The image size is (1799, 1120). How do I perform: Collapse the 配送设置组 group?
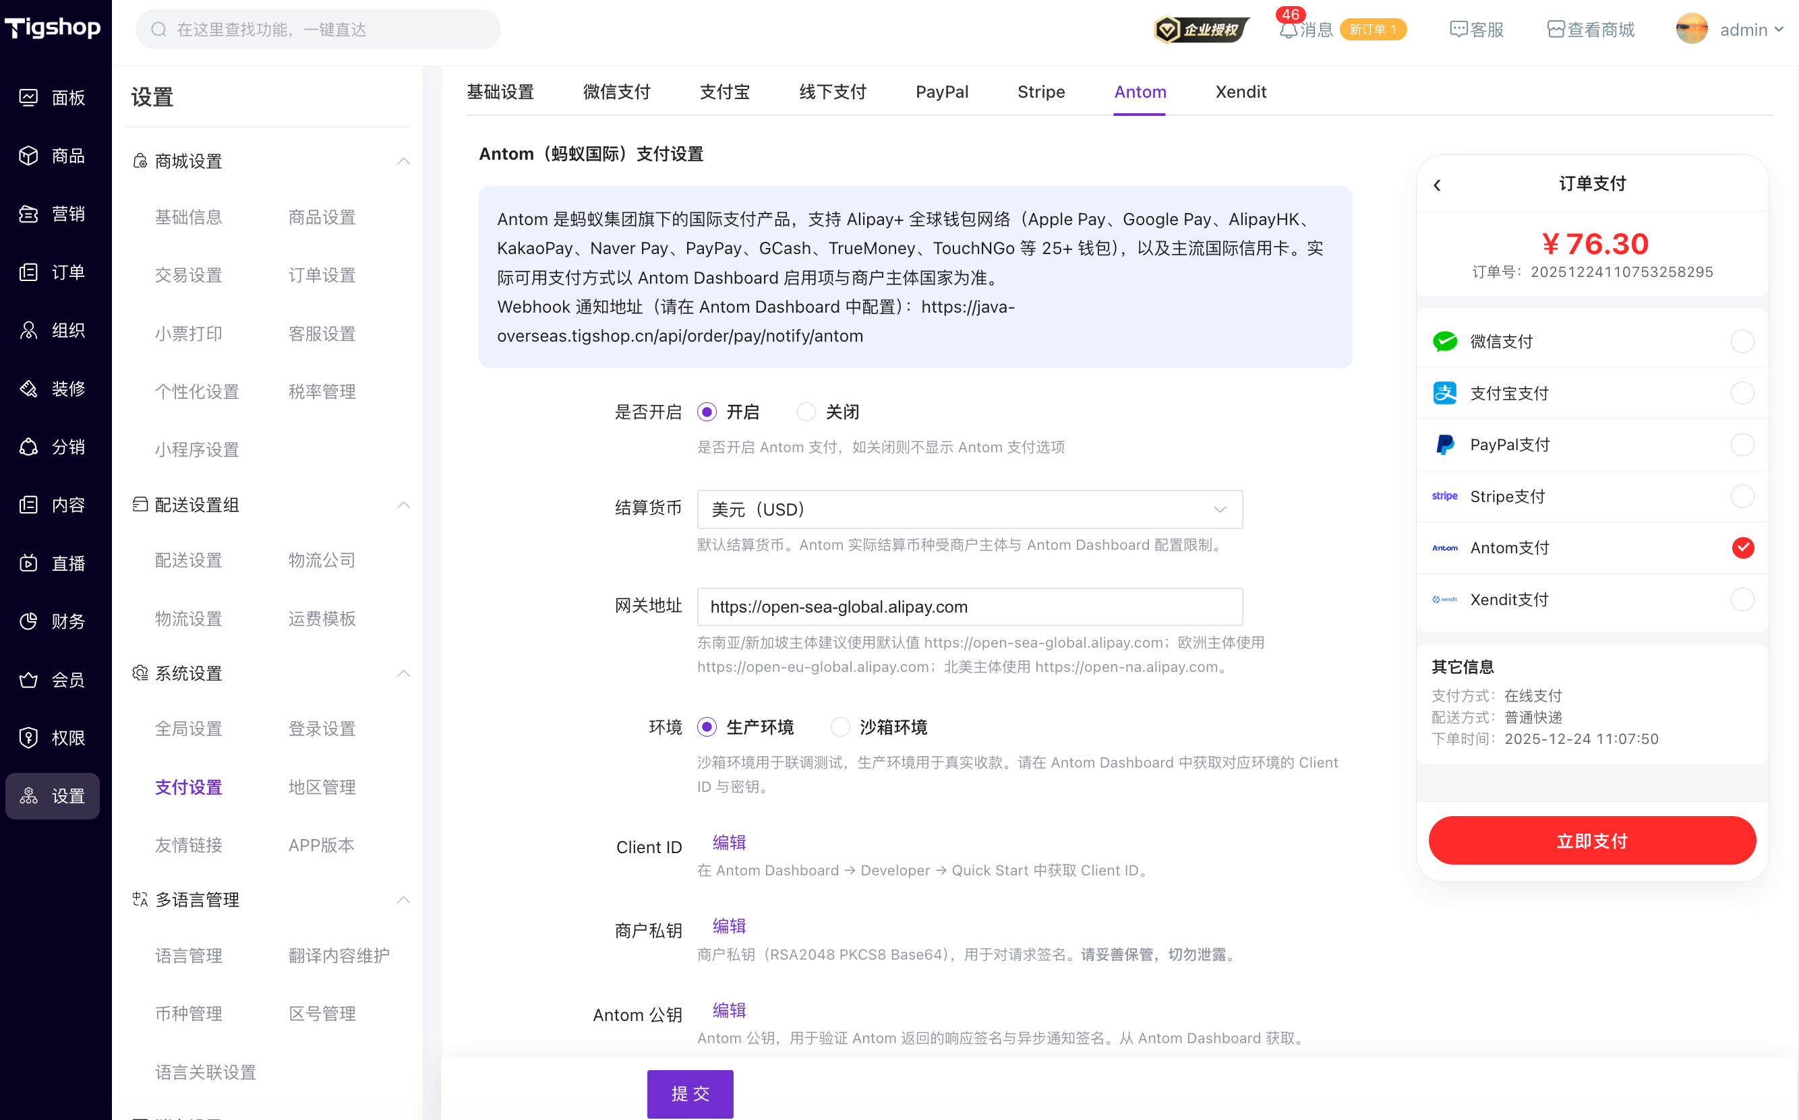click(404, 505)
